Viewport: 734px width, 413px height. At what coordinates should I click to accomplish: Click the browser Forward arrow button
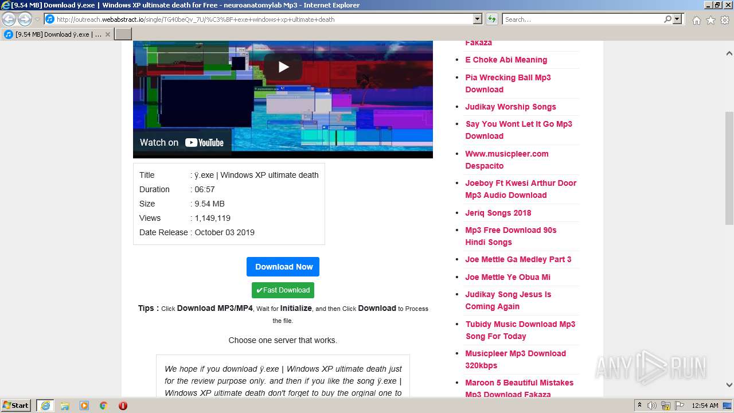[25, 20]
